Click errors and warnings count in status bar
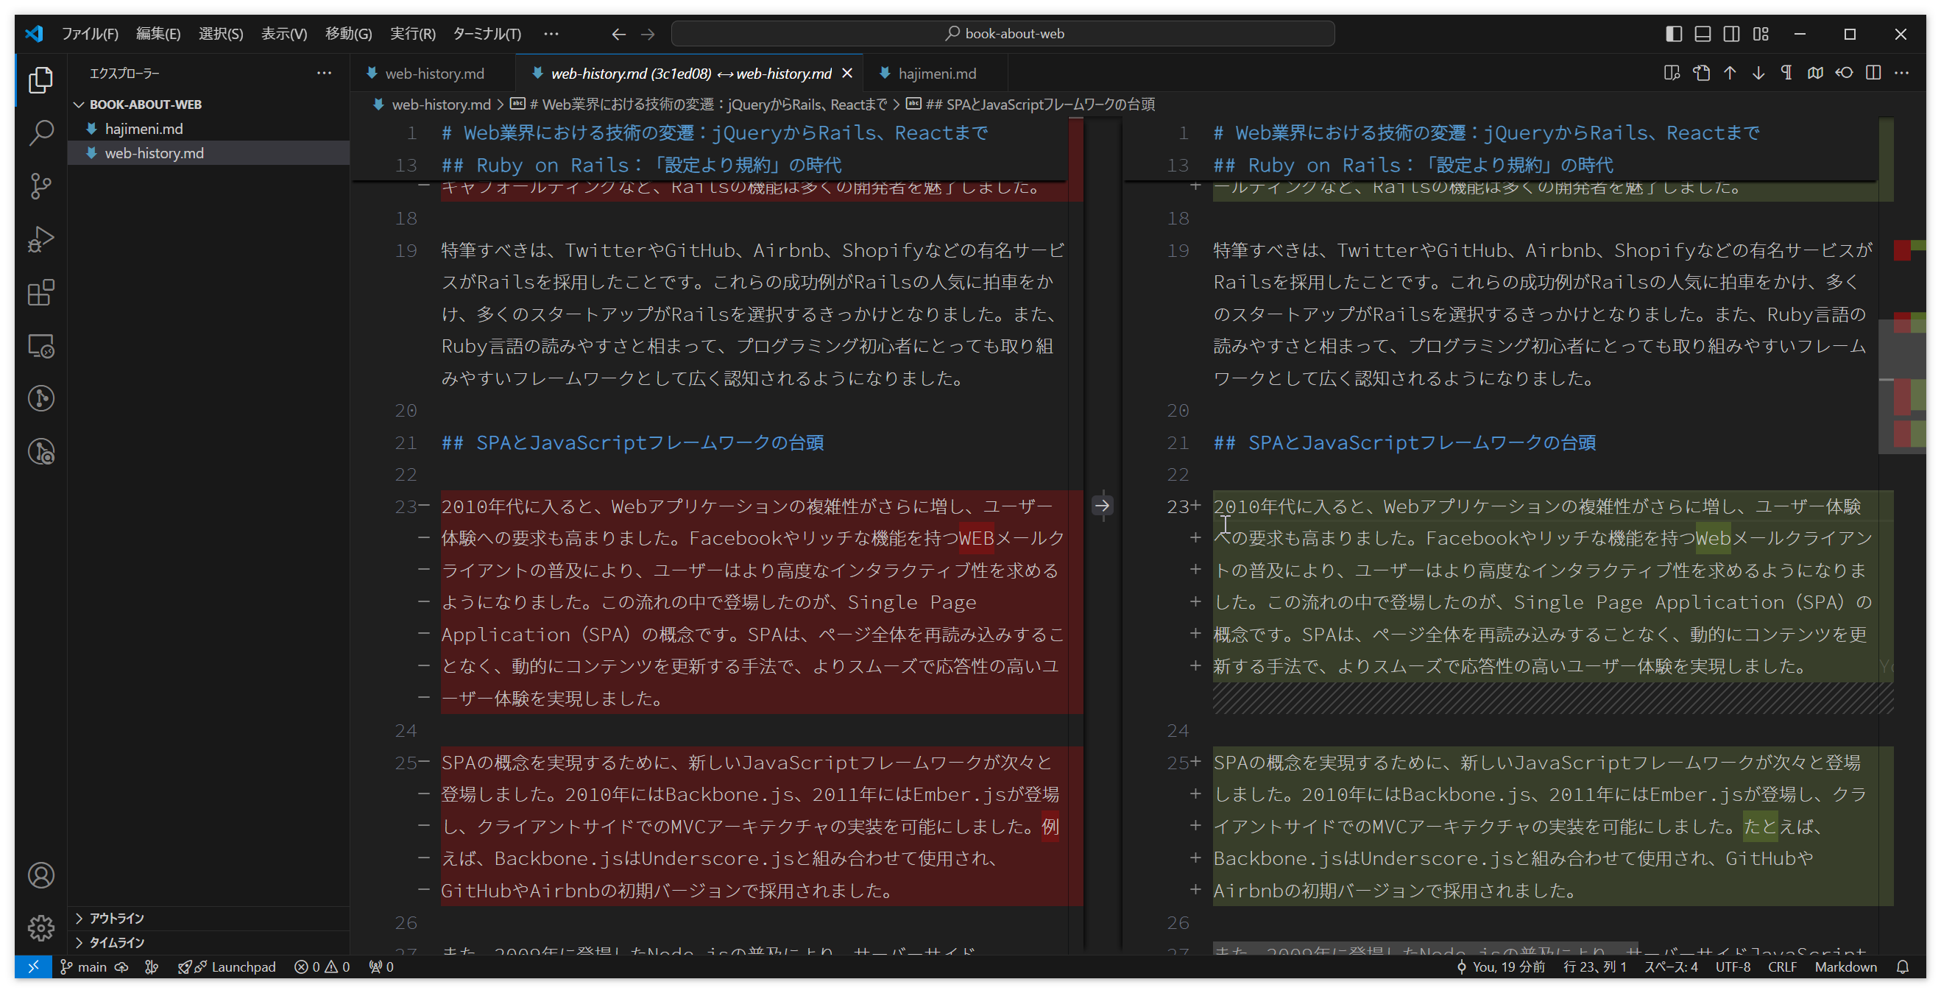Screen dimensions: 1941x993 tap(322, 967)
